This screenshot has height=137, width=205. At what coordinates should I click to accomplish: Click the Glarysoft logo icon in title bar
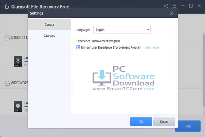click(x=7, y=7)
